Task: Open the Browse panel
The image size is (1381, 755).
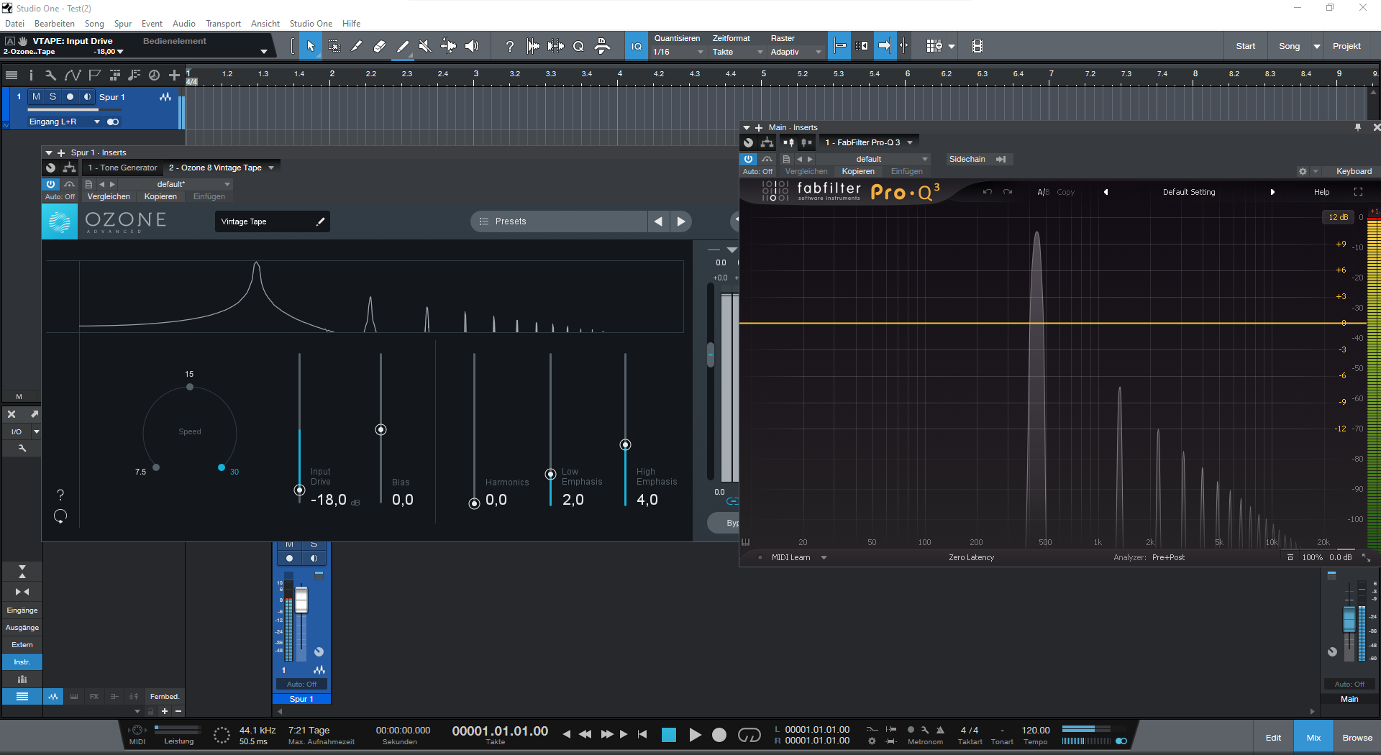Action: click(1357, 738)
